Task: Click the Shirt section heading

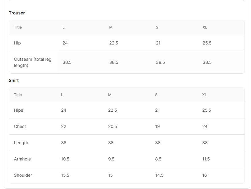Action: [14, 80]
